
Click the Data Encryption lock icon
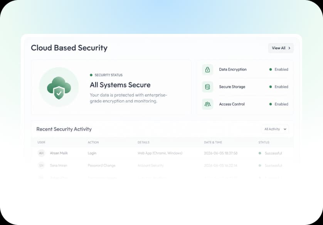207,70
